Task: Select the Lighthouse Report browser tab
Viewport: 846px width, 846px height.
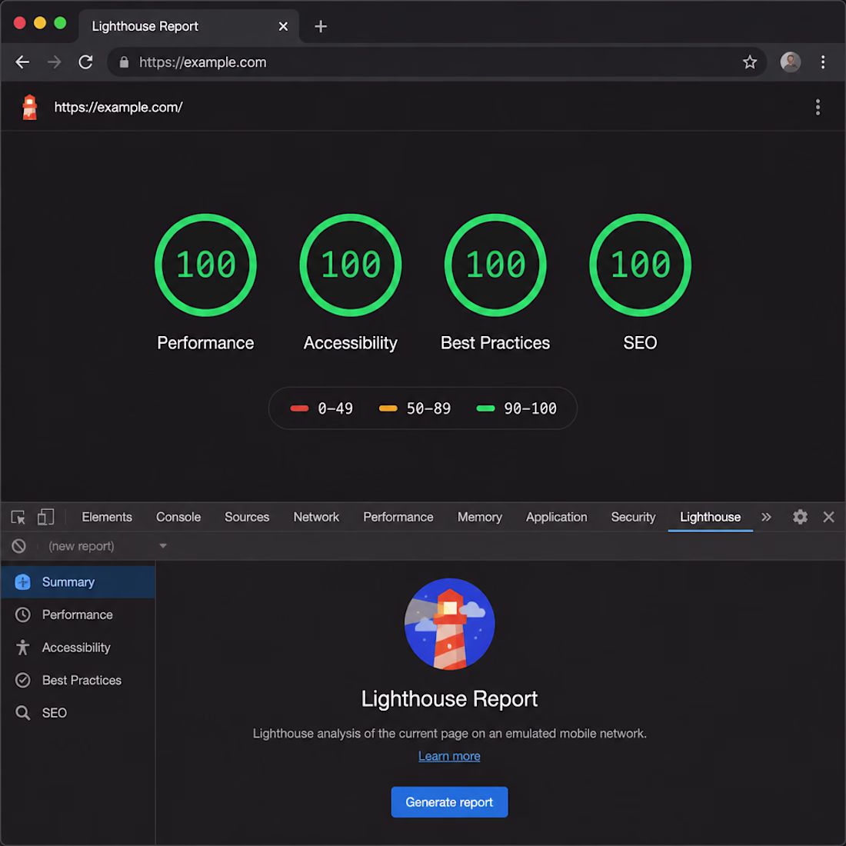Action: tap(188, 26)
